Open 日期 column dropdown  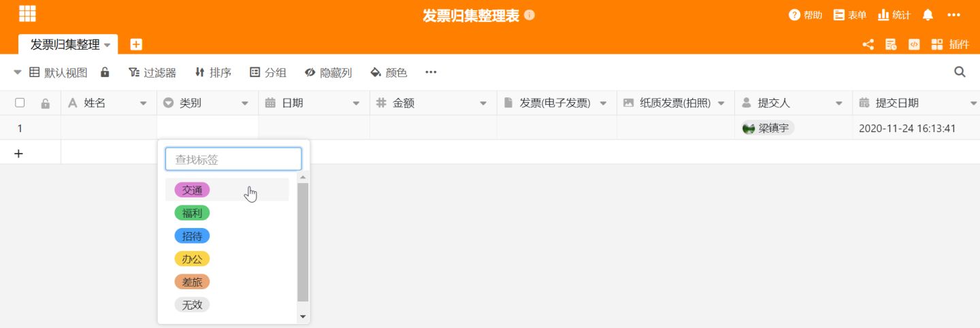point(356,103)
